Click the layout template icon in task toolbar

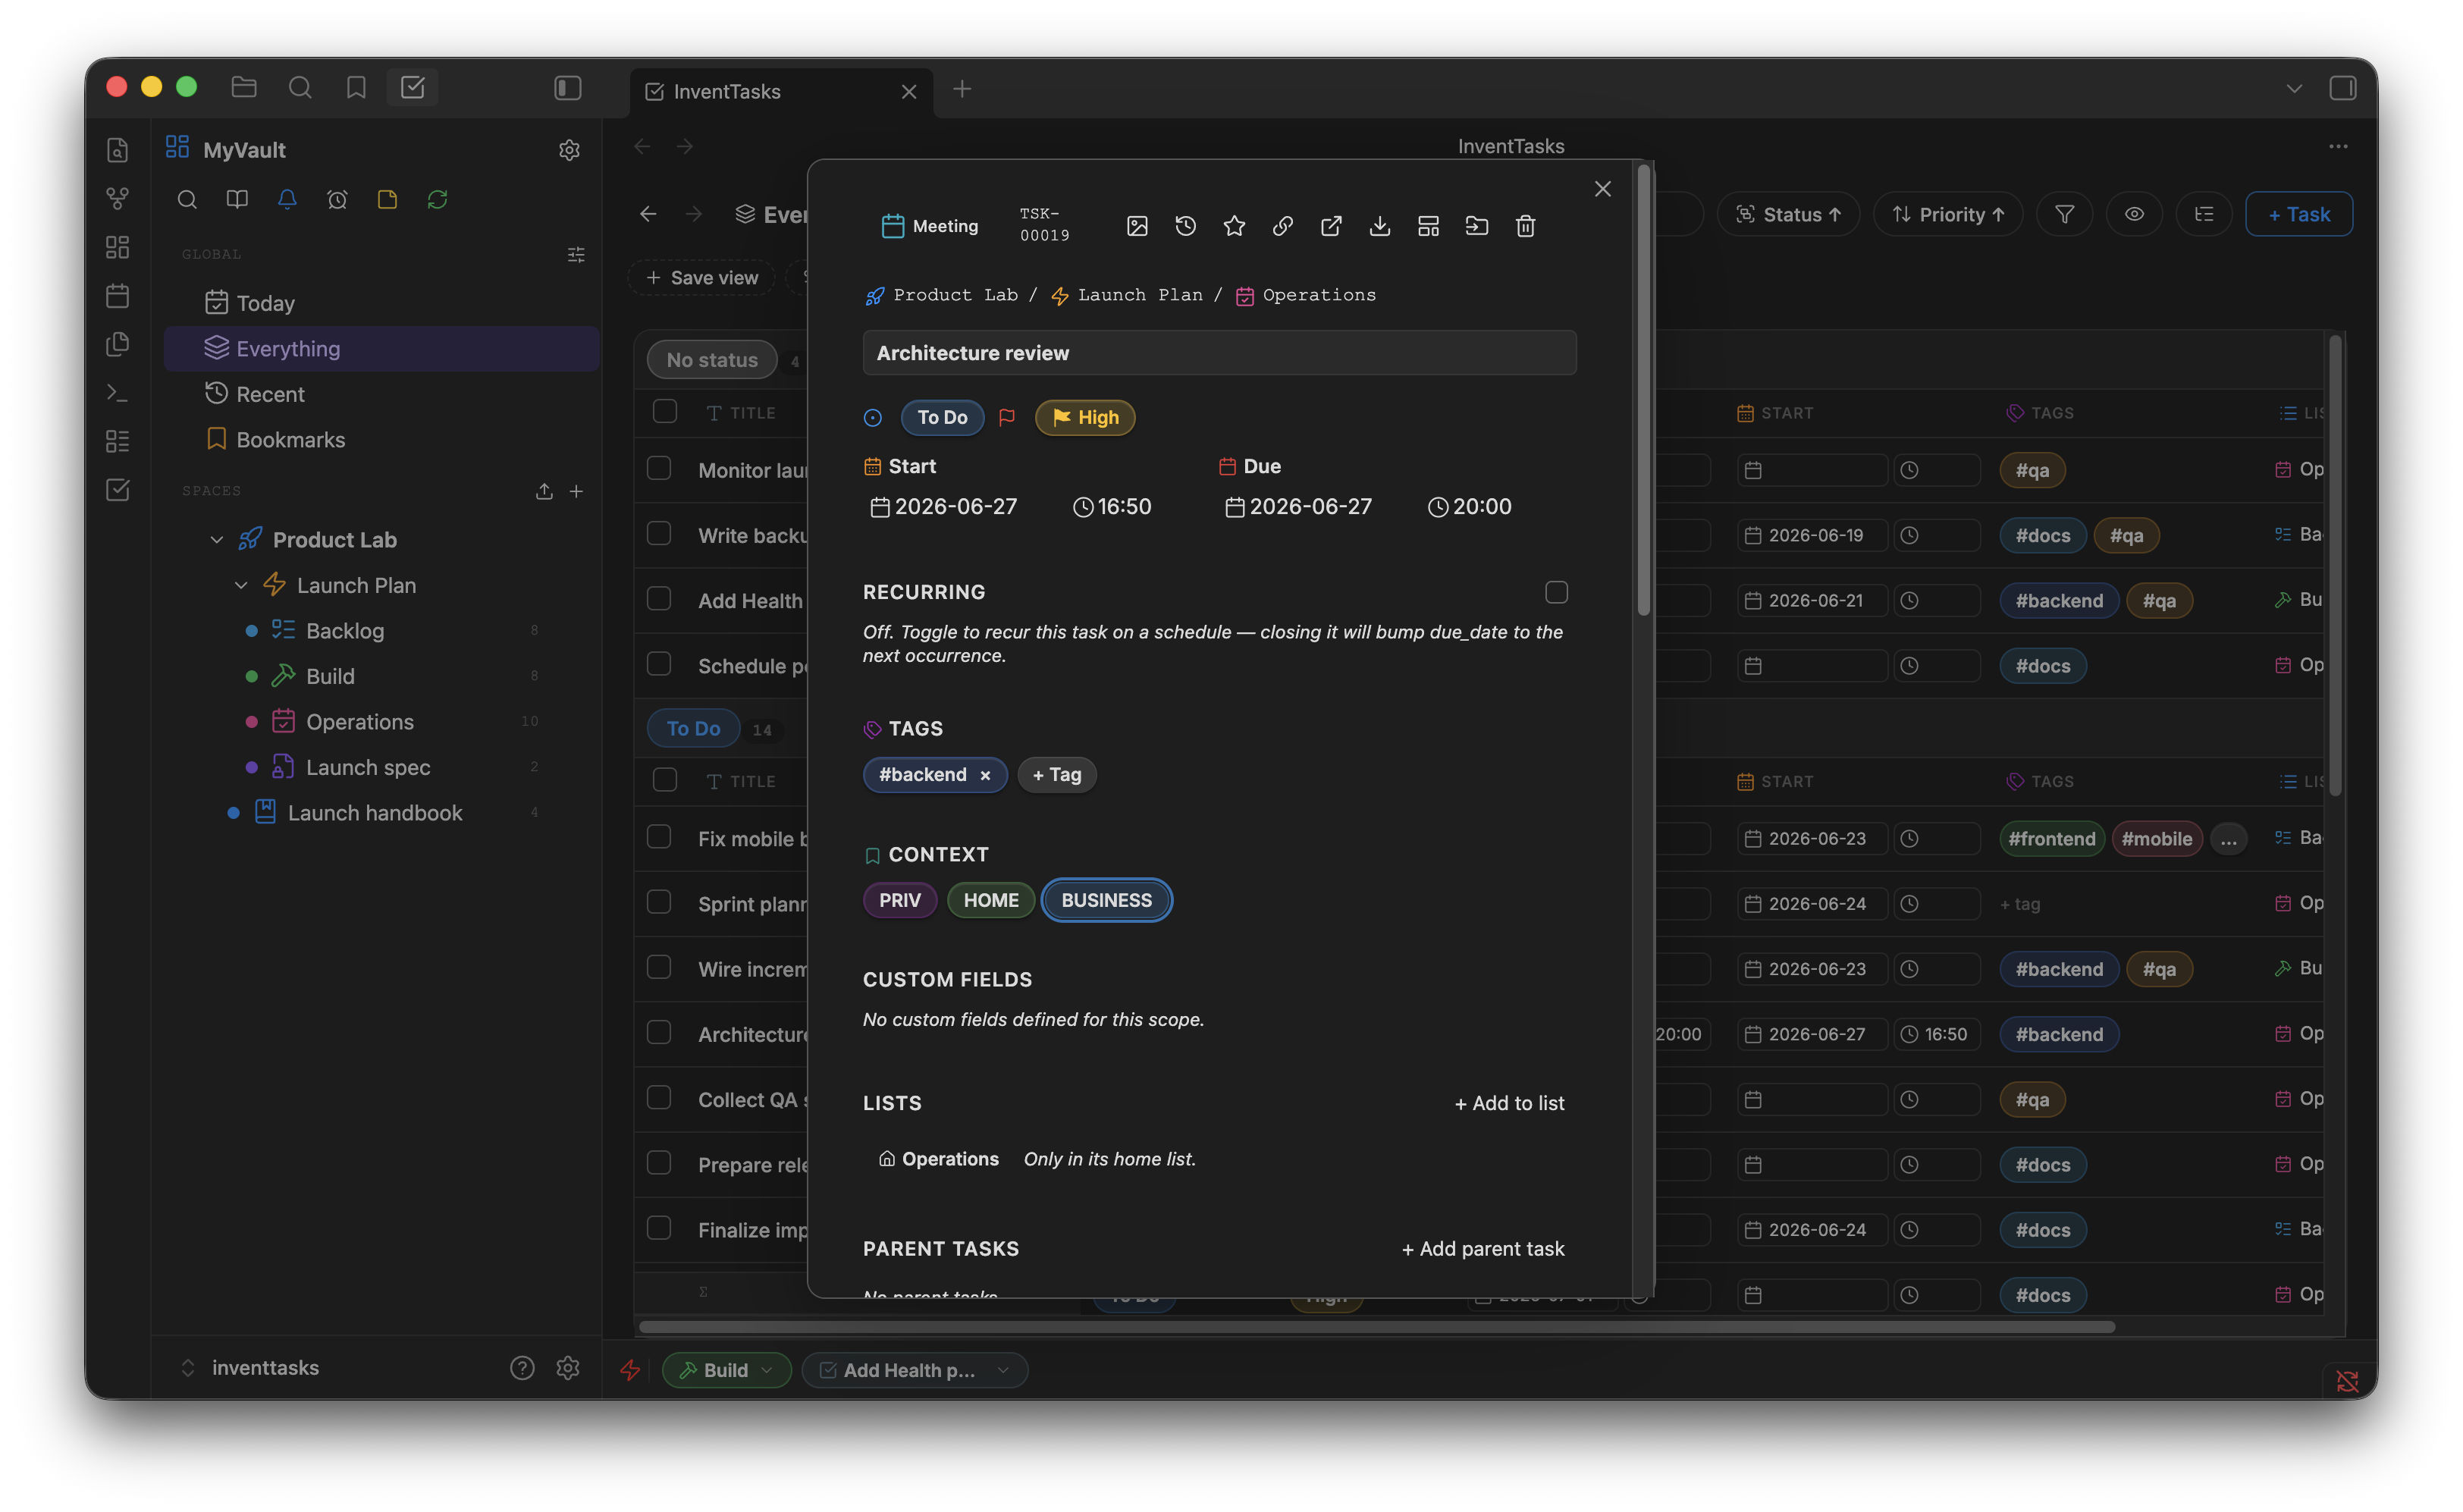click(x=1428, y=226)
